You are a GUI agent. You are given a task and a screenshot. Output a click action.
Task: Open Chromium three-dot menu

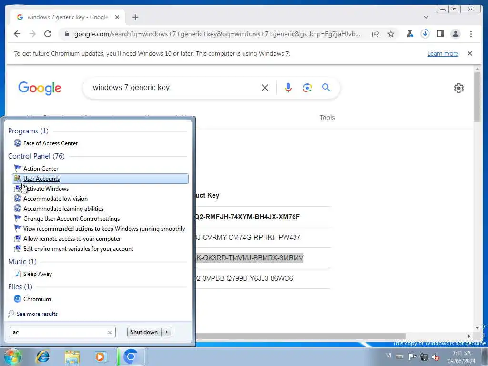pos(471,34)
